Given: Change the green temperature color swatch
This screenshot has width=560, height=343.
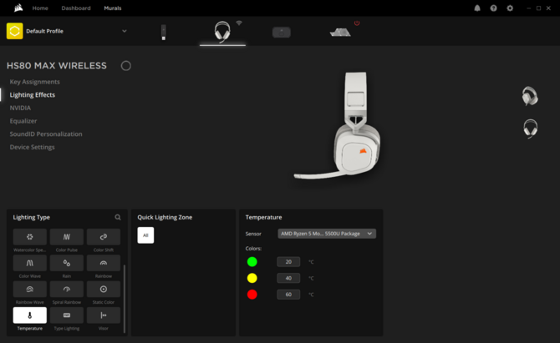Looking at the screenshot, I should pos(252,262).
